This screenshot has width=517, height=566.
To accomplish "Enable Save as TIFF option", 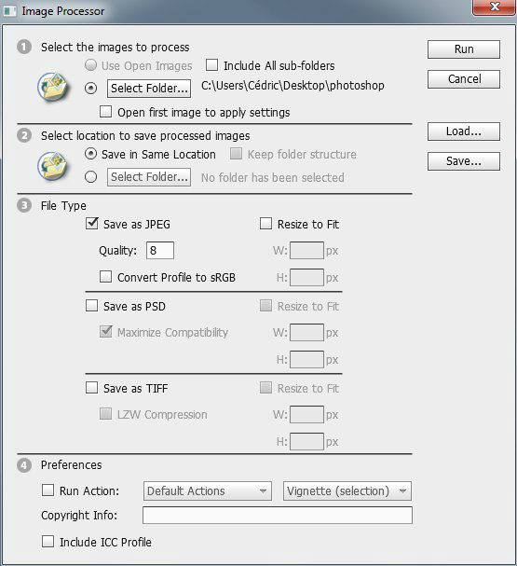I will click(91, 388).
